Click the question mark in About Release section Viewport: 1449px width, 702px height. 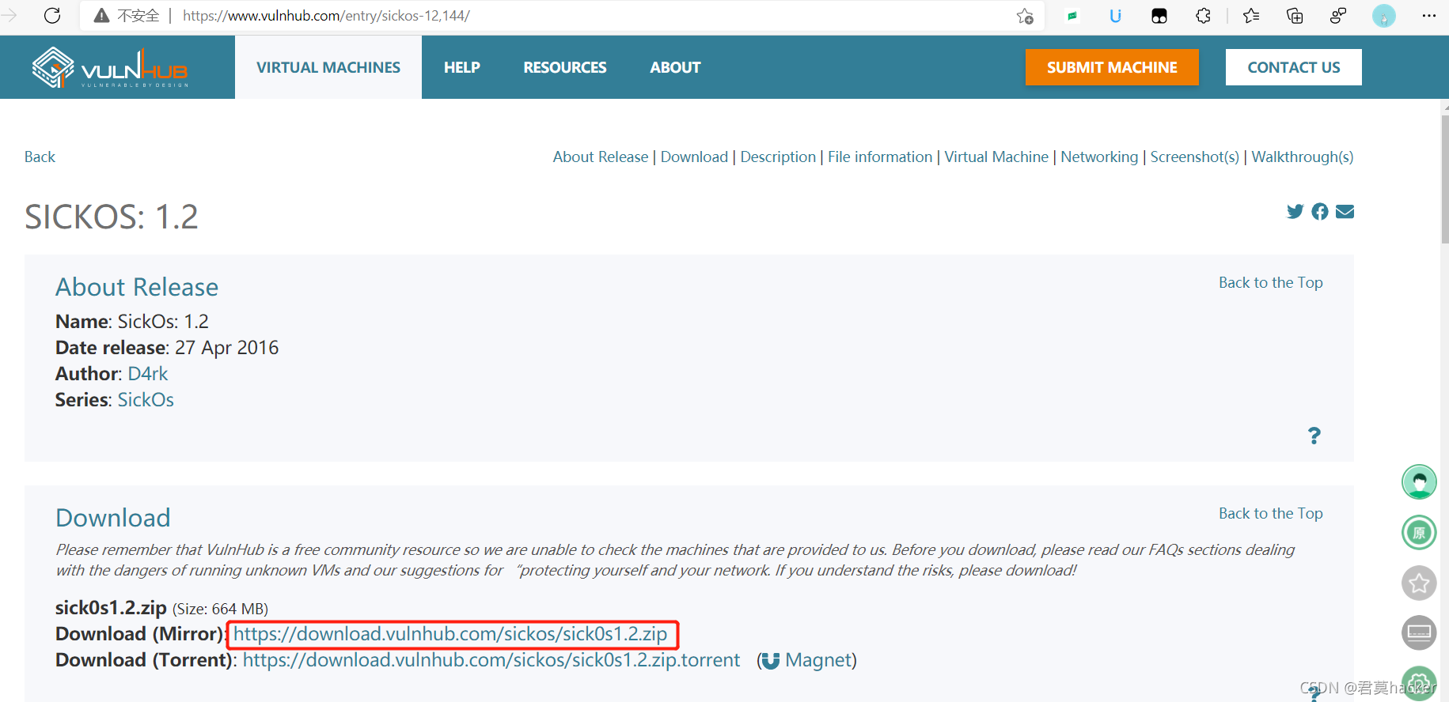point(1314,436)
